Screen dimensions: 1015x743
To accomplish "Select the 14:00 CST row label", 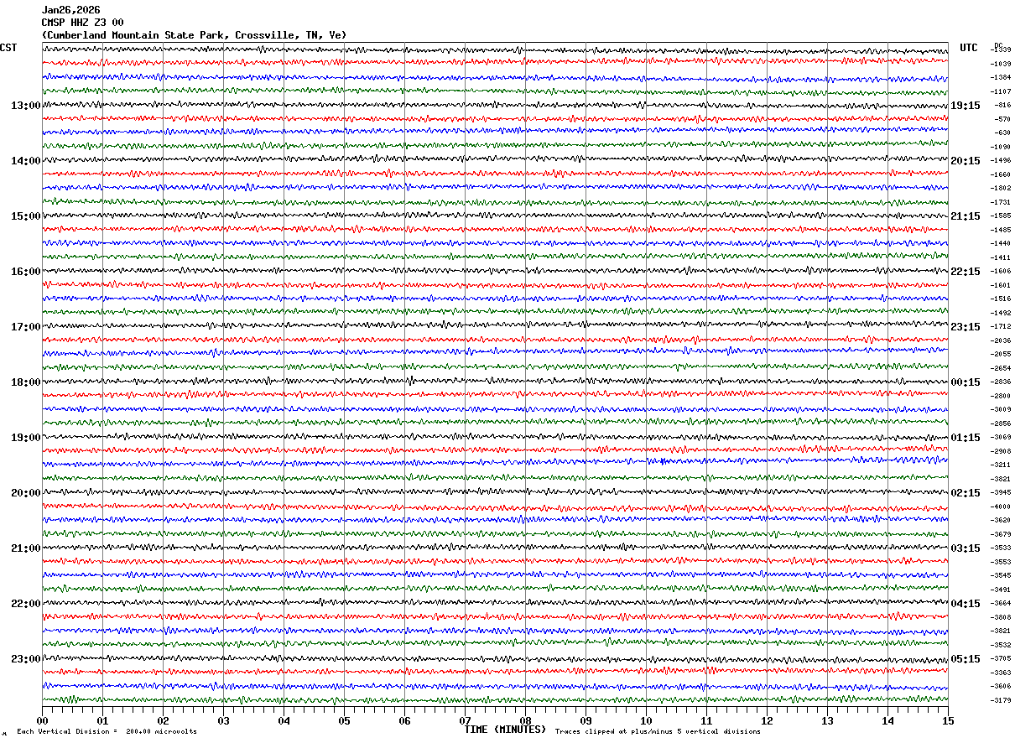I will click(25, 161).
